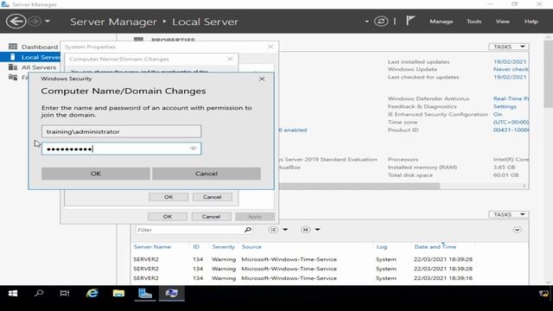Open the Properties TASKS dropdown
This screenshot has width=553, height=311.
509,47
